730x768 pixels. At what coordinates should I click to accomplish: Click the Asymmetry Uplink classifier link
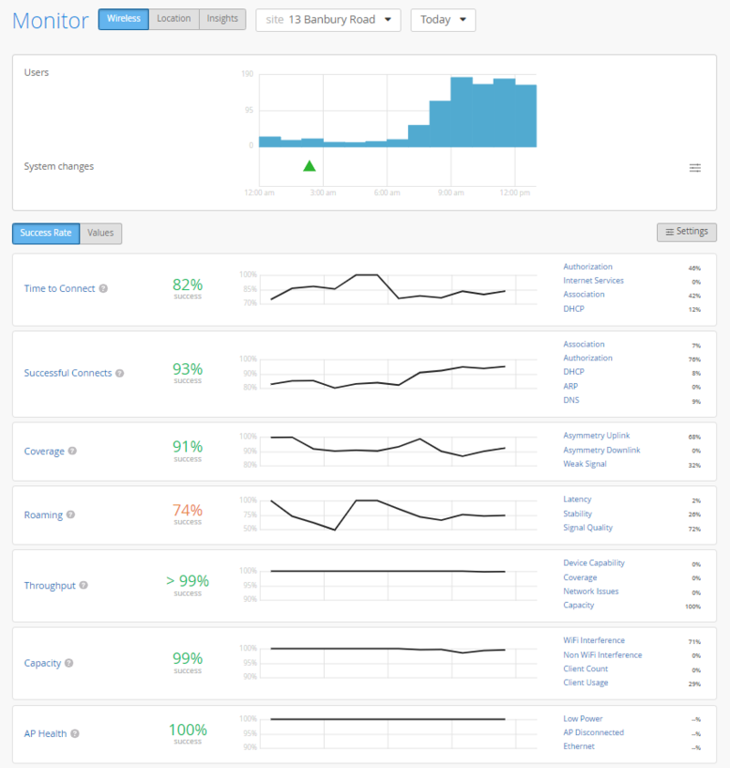coord(596,436)
